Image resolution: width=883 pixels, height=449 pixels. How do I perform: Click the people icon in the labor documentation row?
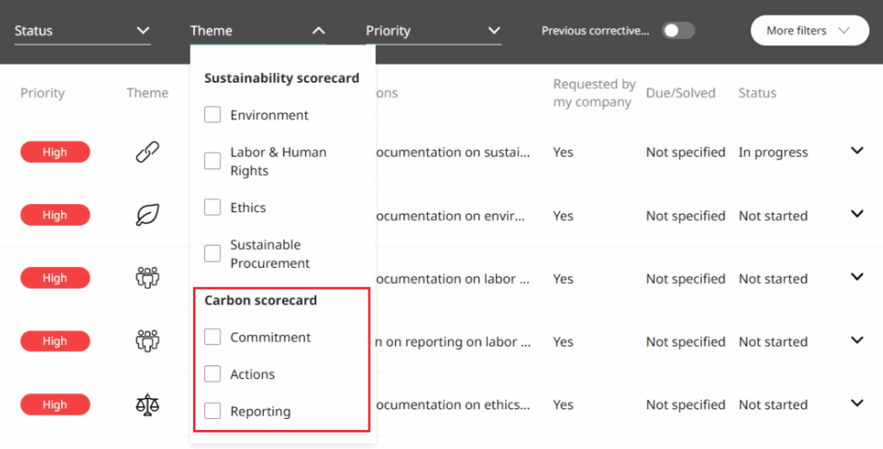click(x=147, y=278)
